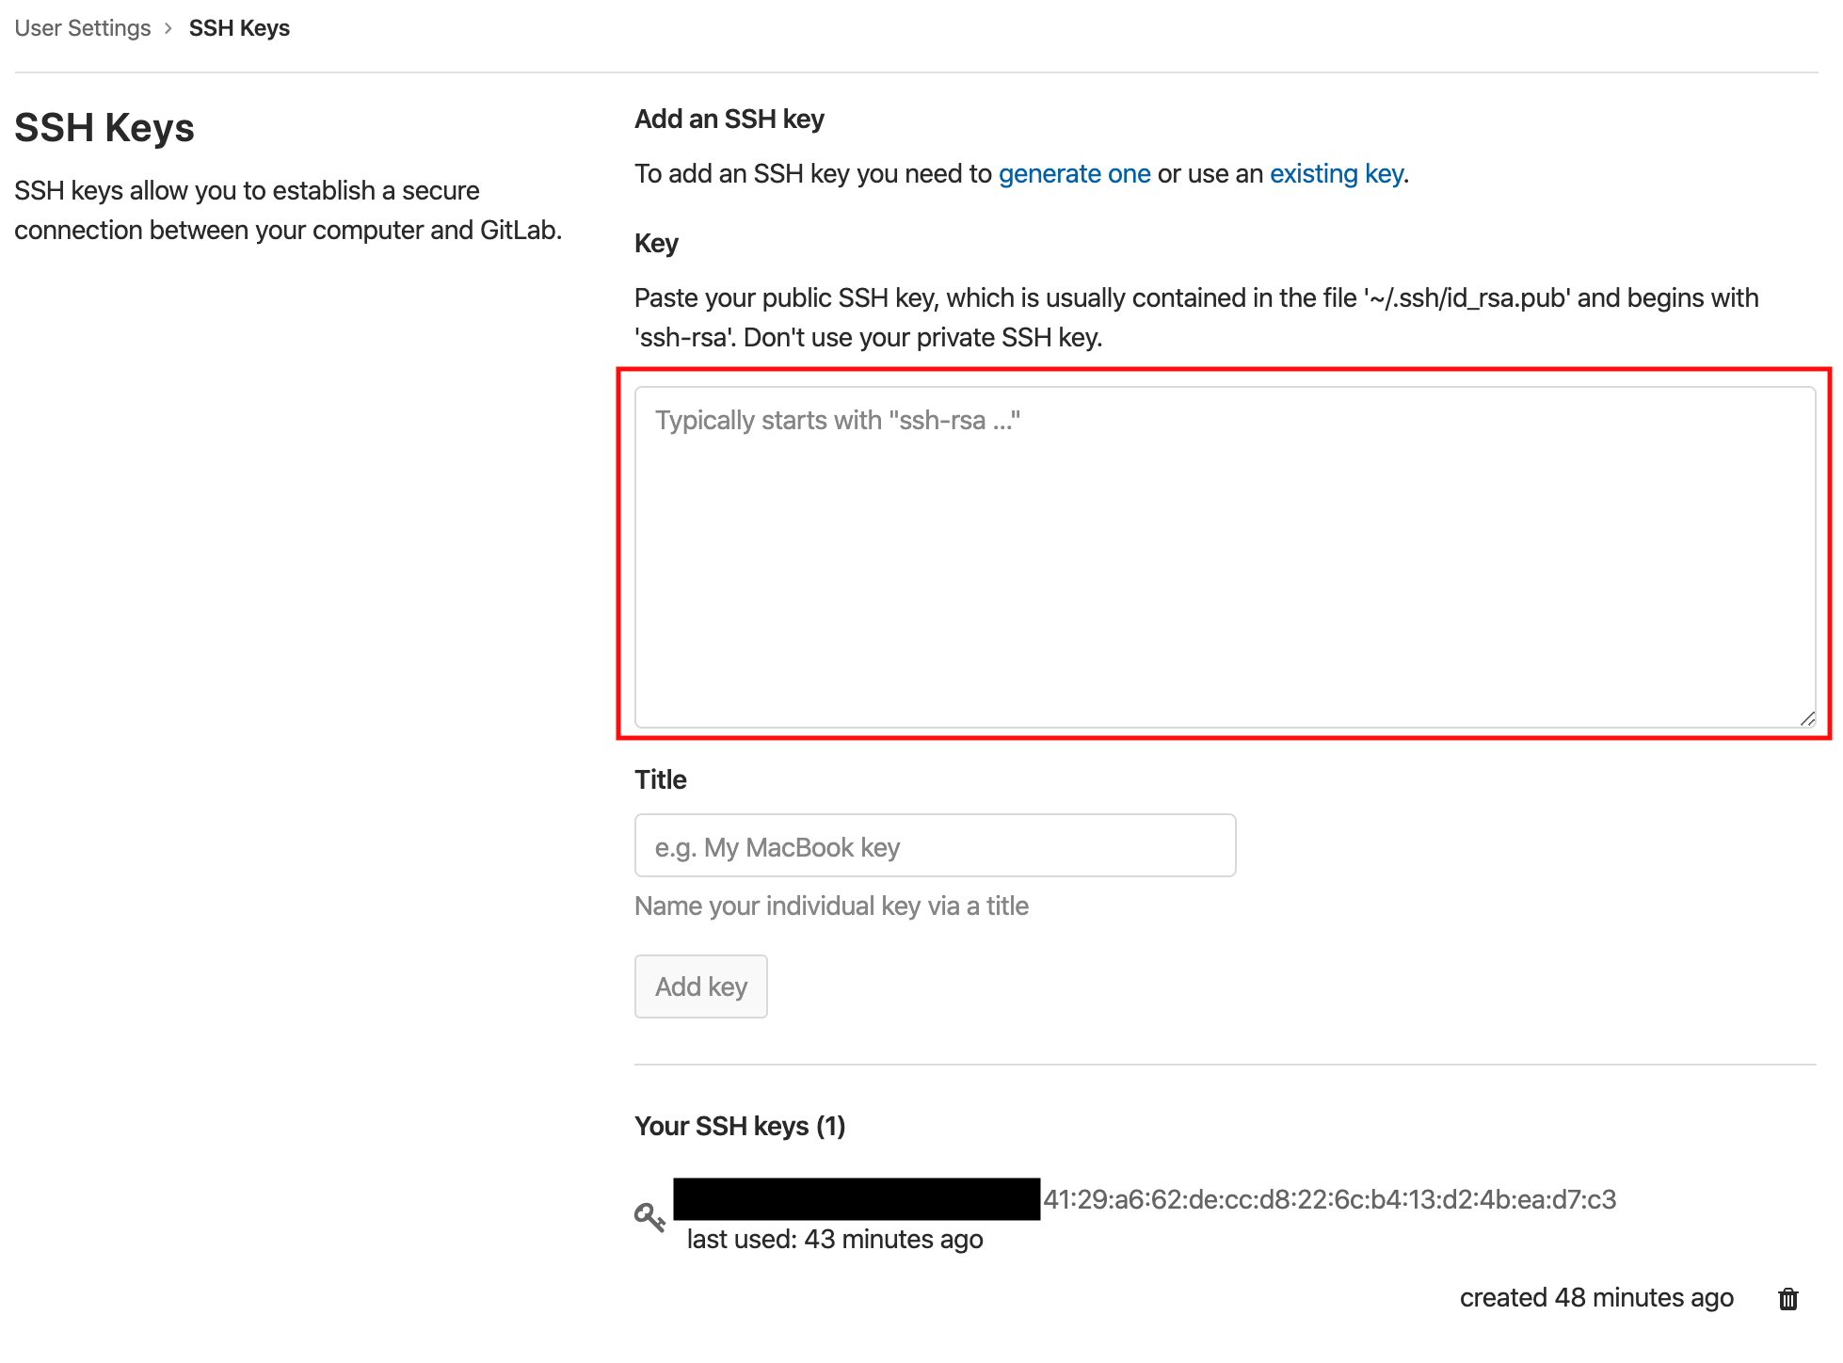
Task: Open the "generate one" link
Action: click(1074, 174)
